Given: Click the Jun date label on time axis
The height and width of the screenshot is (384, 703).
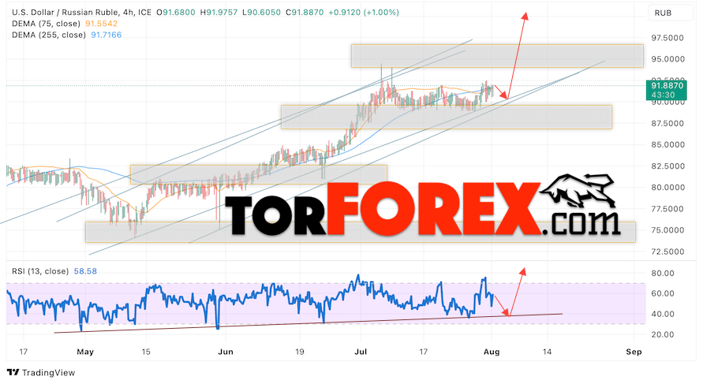Looking at the screenshot, I should pyautogui.click(x=226, y=352).
